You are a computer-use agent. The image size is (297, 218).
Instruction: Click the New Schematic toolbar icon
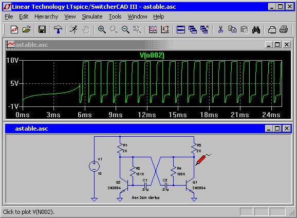(14, 30)
